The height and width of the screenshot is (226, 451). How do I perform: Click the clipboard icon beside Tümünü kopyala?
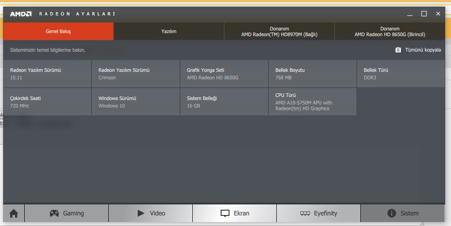coord(398,50)
